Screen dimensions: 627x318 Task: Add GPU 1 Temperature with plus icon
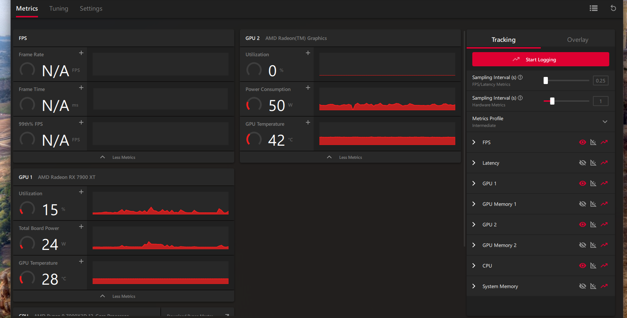point(81,261)
